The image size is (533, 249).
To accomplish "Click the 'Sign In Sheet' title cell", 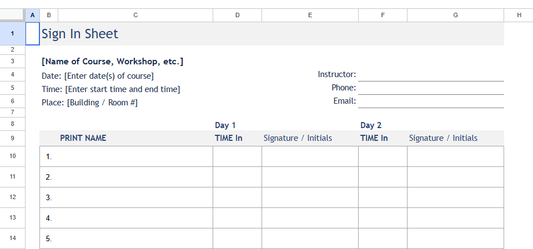I will coord(80,34).
